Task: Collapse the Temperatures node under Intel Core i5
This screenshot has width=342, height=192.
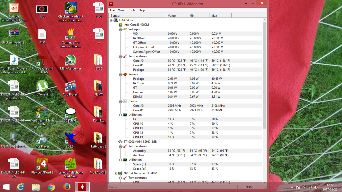Action: [x=120, y=56]
